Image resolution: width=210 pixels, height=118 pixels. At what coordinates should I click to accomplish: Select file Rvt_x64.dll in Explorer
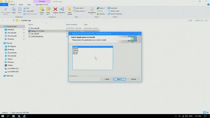[x=35, y=28]
